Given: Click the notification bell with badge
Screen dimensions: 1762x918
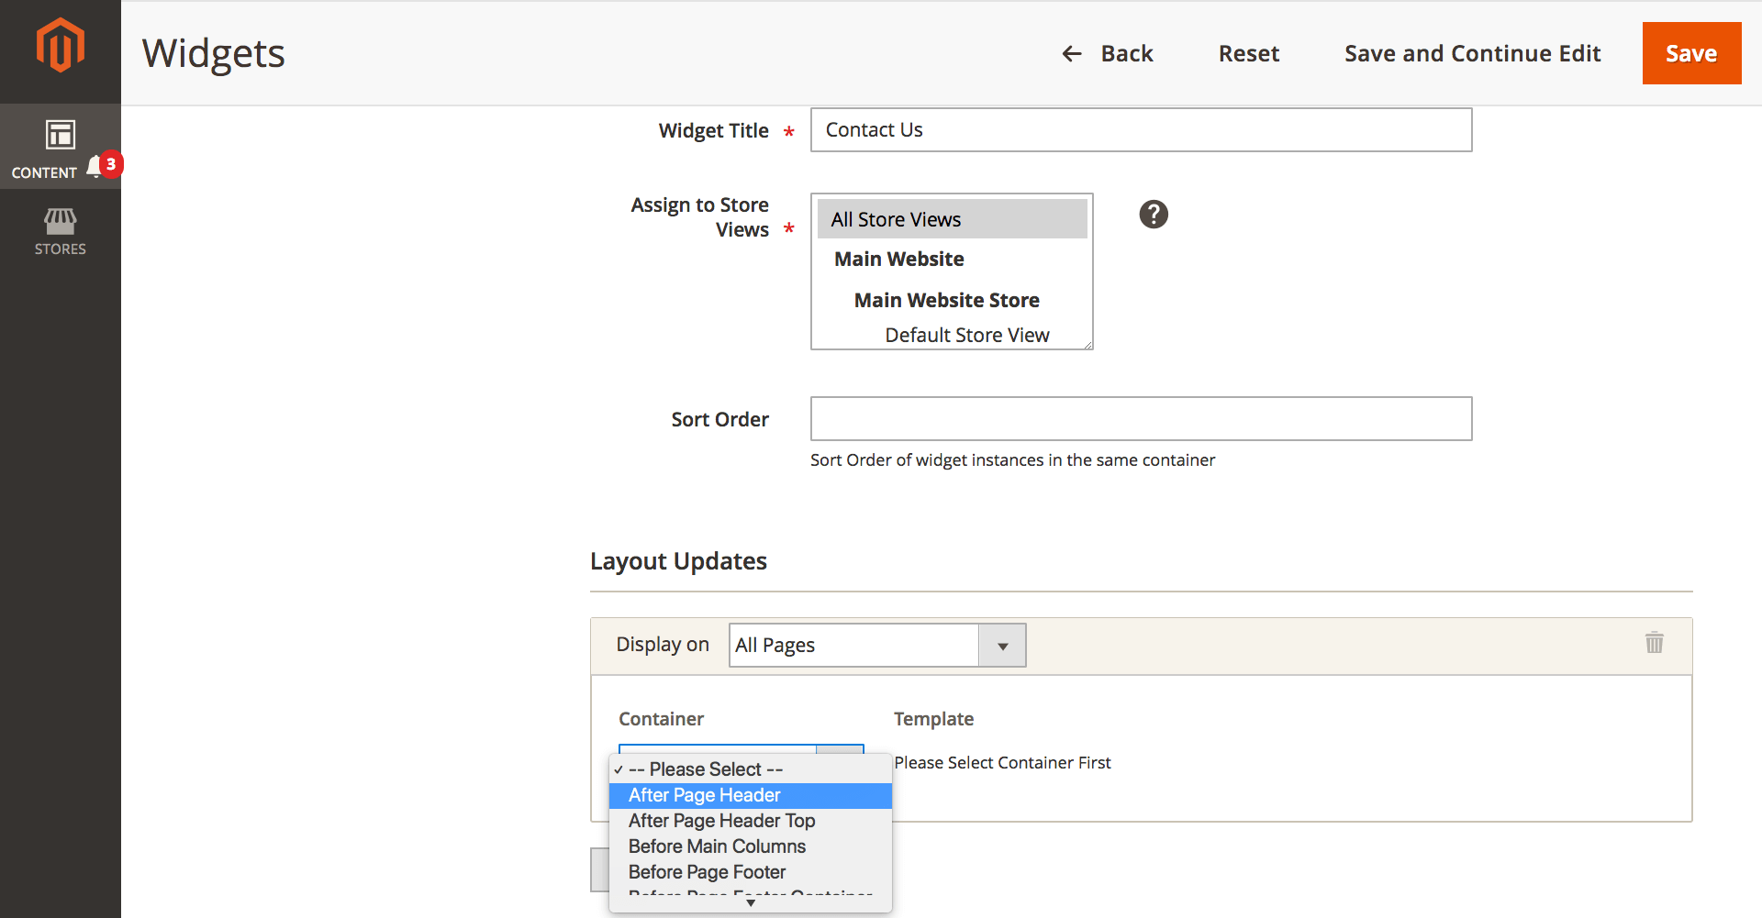Looking at the screenshot, I should pos(95,167).
